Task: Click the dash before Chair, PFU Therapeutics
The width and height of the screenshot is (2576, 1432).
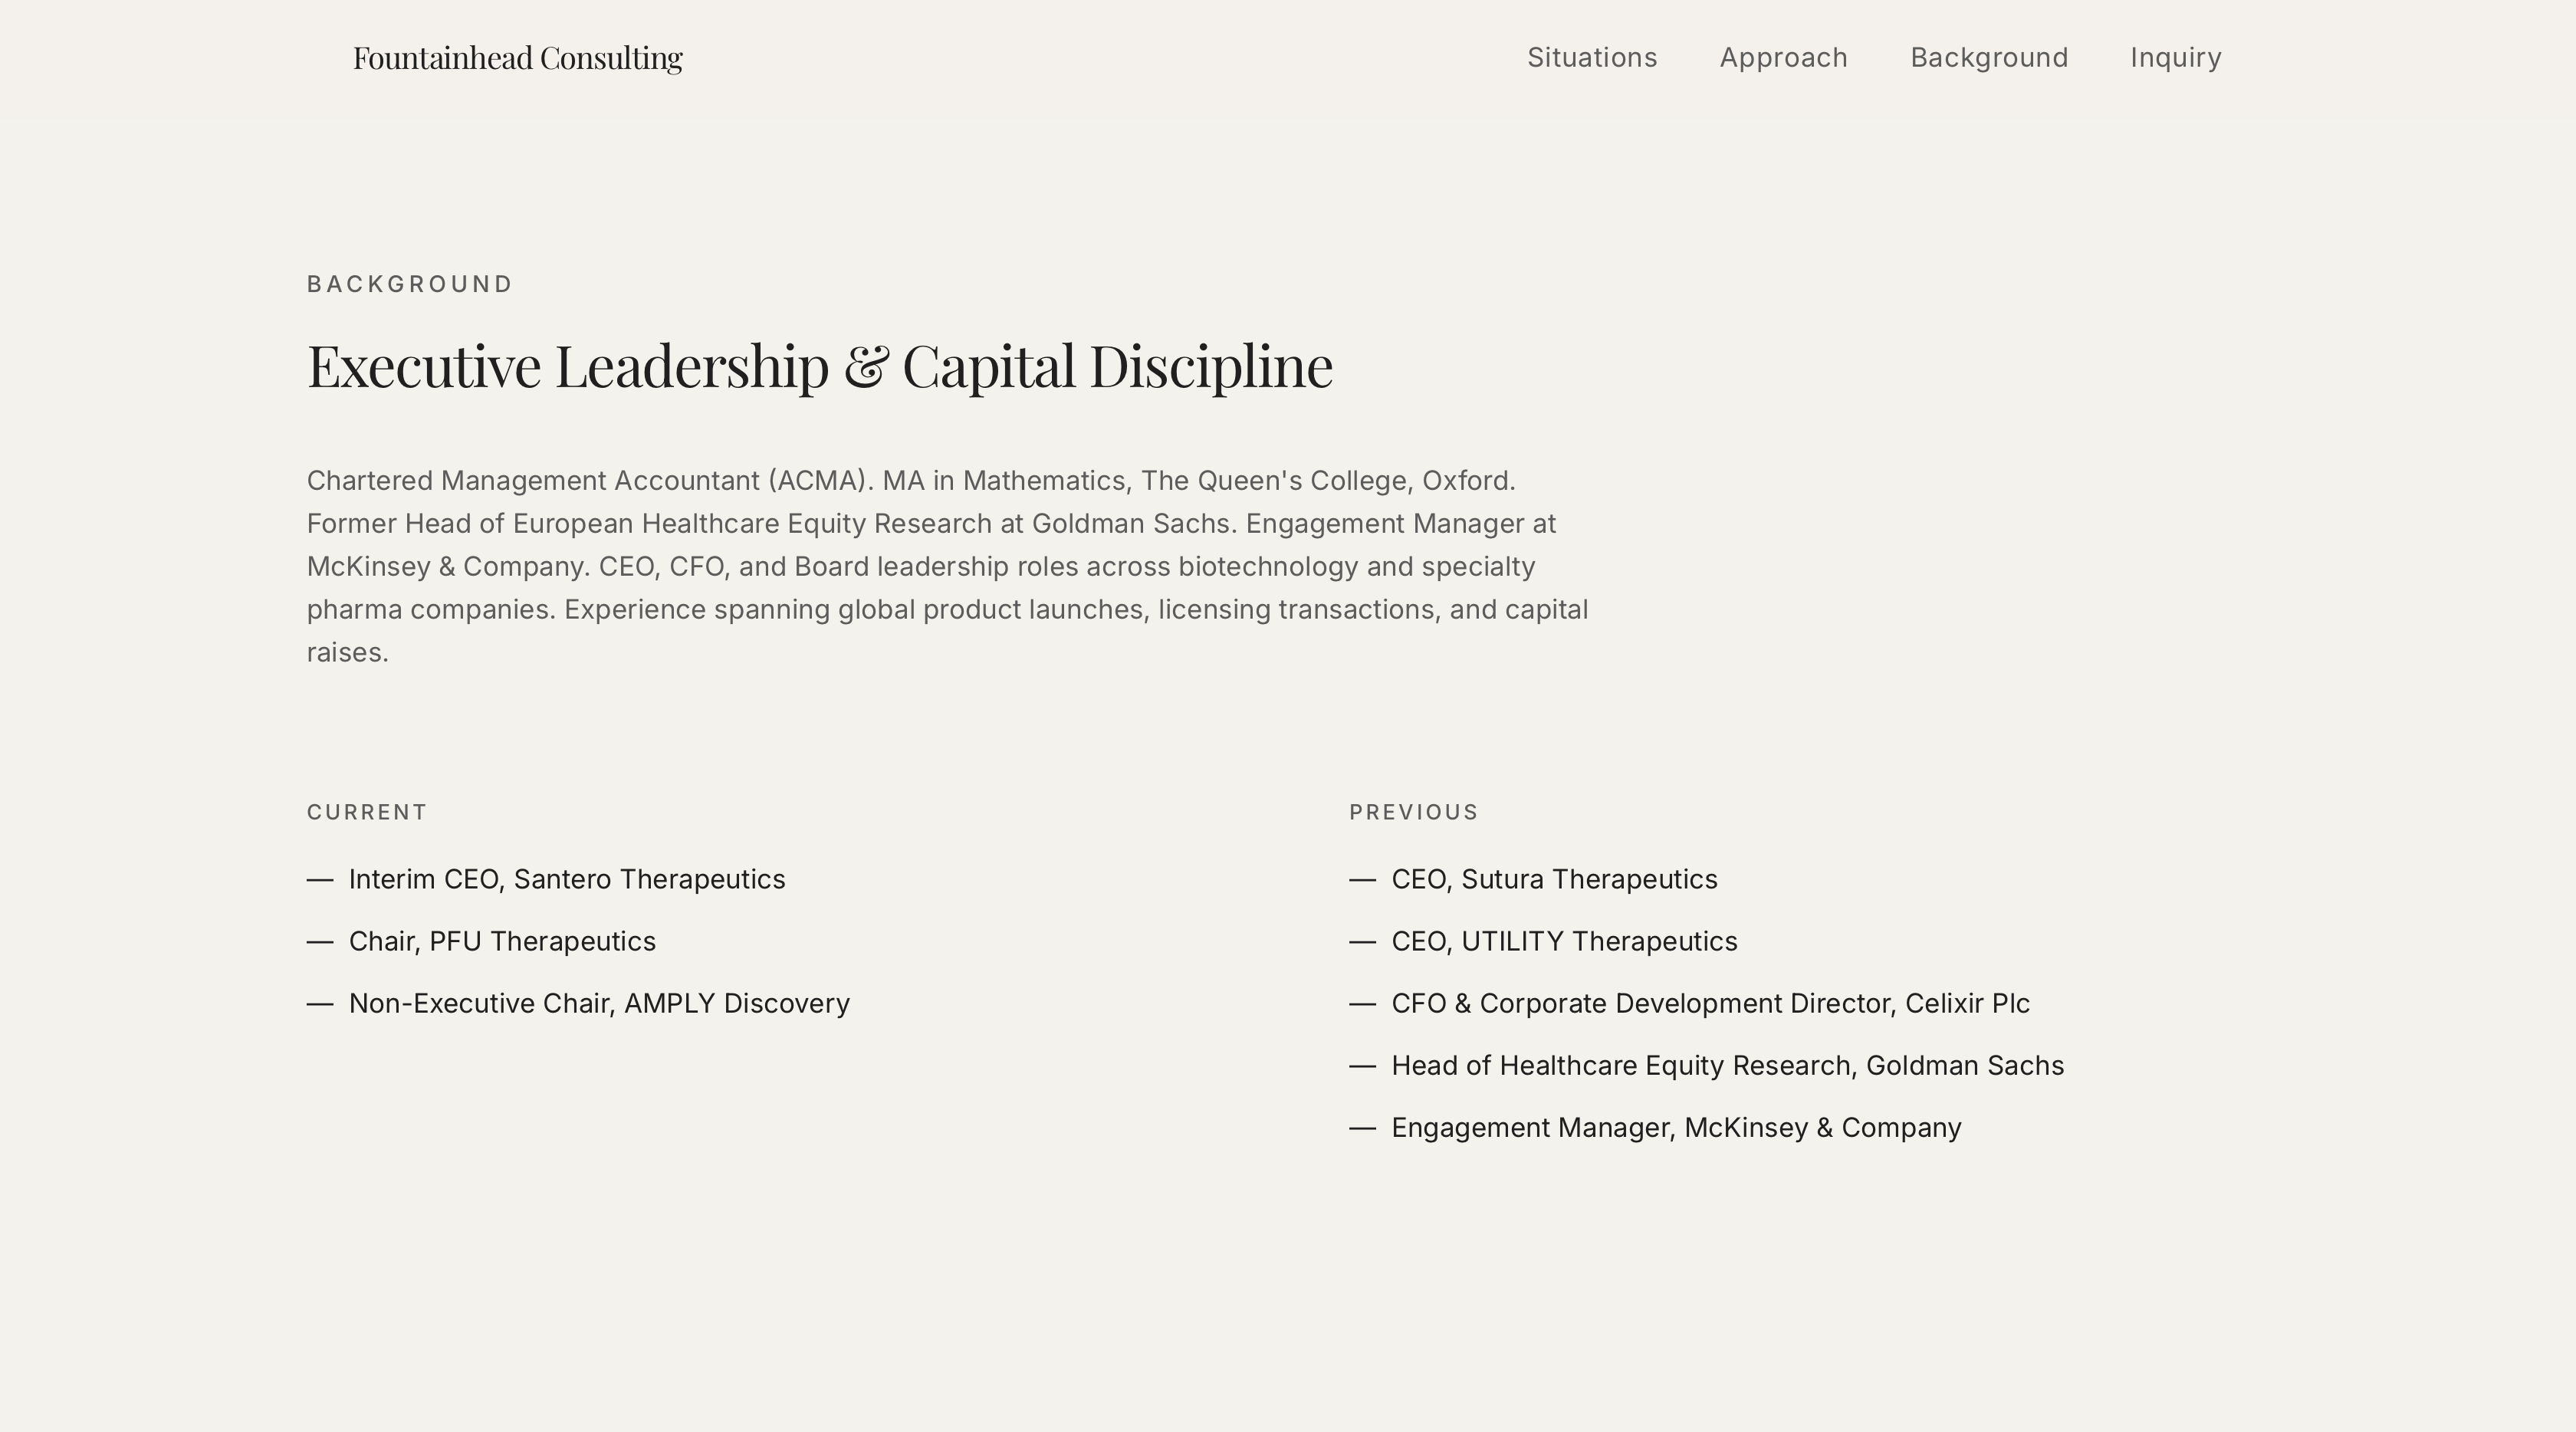Action: coord(320,941)
